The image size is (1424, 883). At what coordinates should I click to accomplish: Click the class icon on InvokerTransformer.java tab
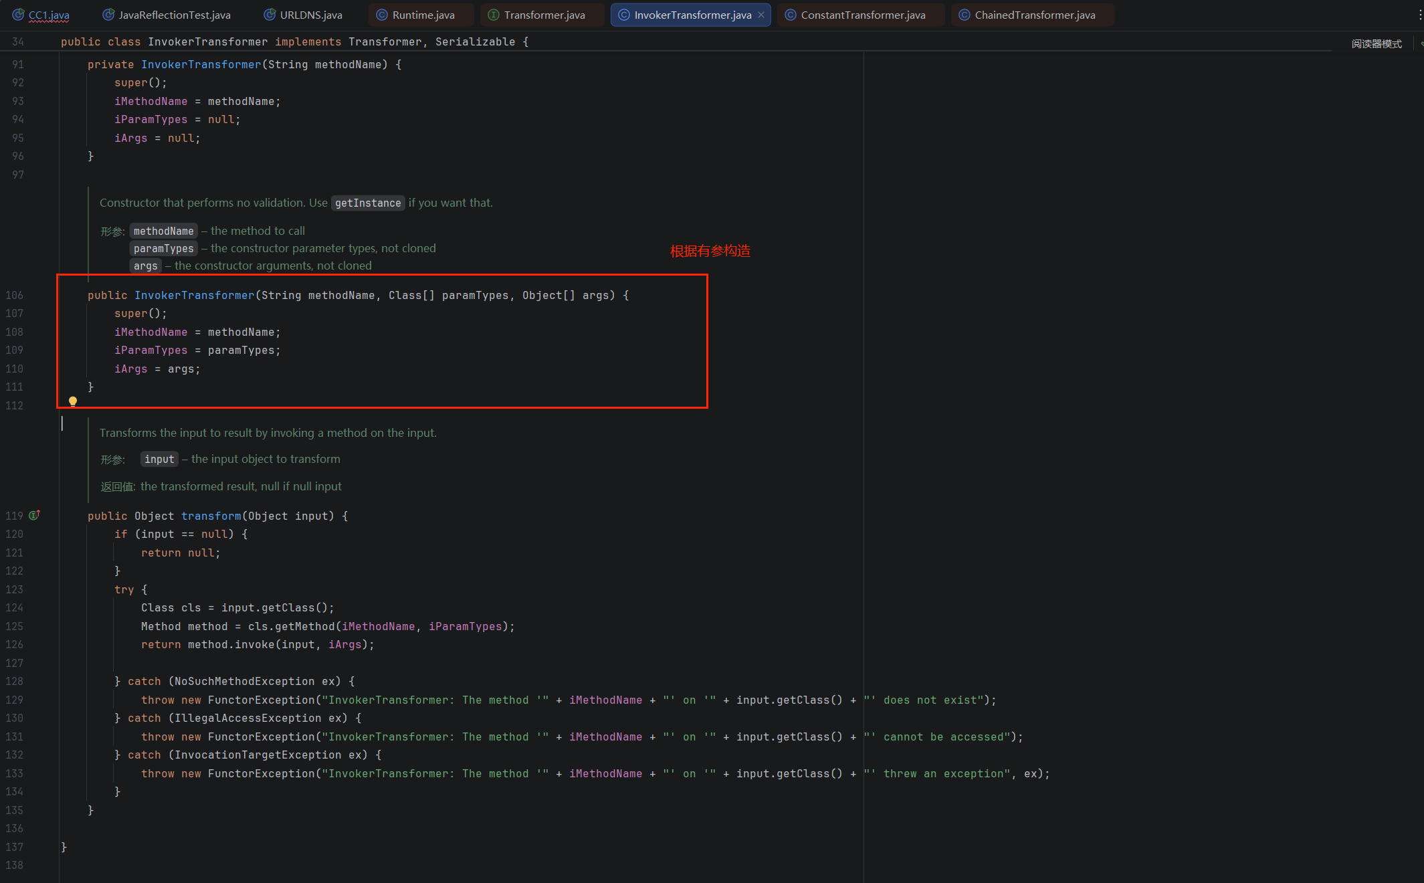[623, 15]
